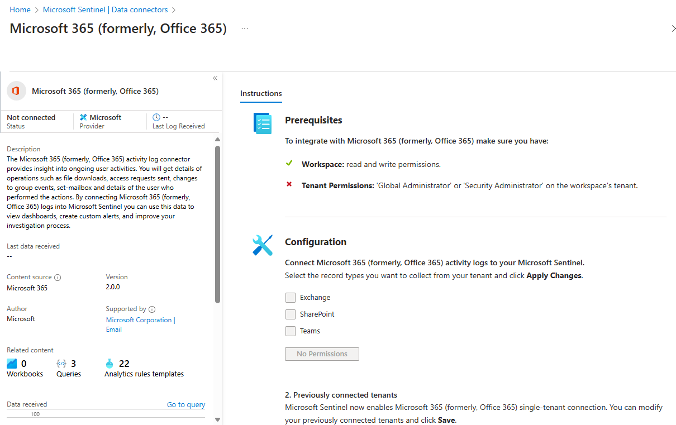Image resolution: width=676 pixels, height=425 pixels.
Task: Collapse the left details pane chevrons
Action: pyautogui.click(x=215, y=78)
